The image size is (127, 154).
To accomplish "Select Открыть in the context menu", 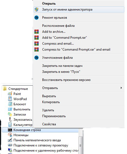I will tap(49, 4).
